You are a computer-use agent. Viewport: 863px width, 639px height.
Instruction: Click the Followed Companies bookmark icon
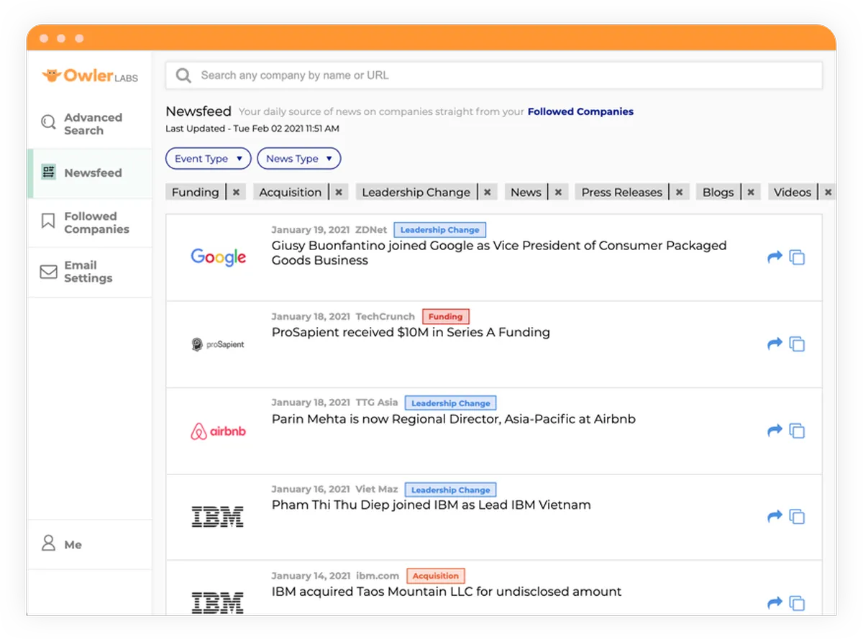[48, 221]
